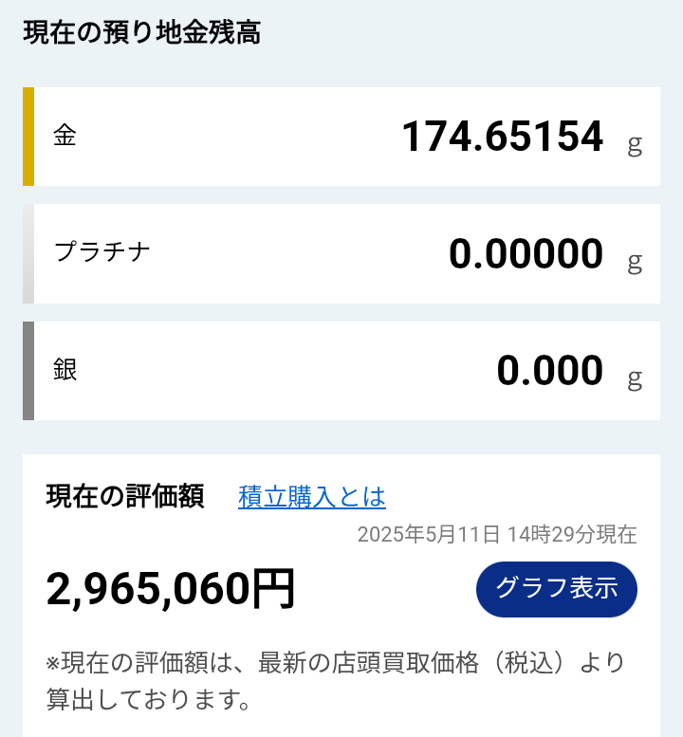The width and height of the screenshot is (683, 737).
Task: Click the silver amount 0.000
Action: tap(549, 371)
